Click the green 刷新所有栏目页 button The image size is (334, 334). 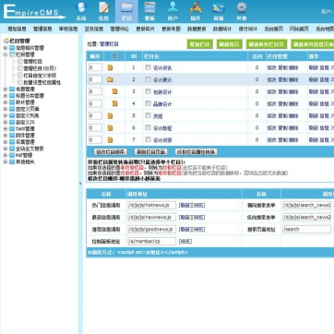[267, 44]
